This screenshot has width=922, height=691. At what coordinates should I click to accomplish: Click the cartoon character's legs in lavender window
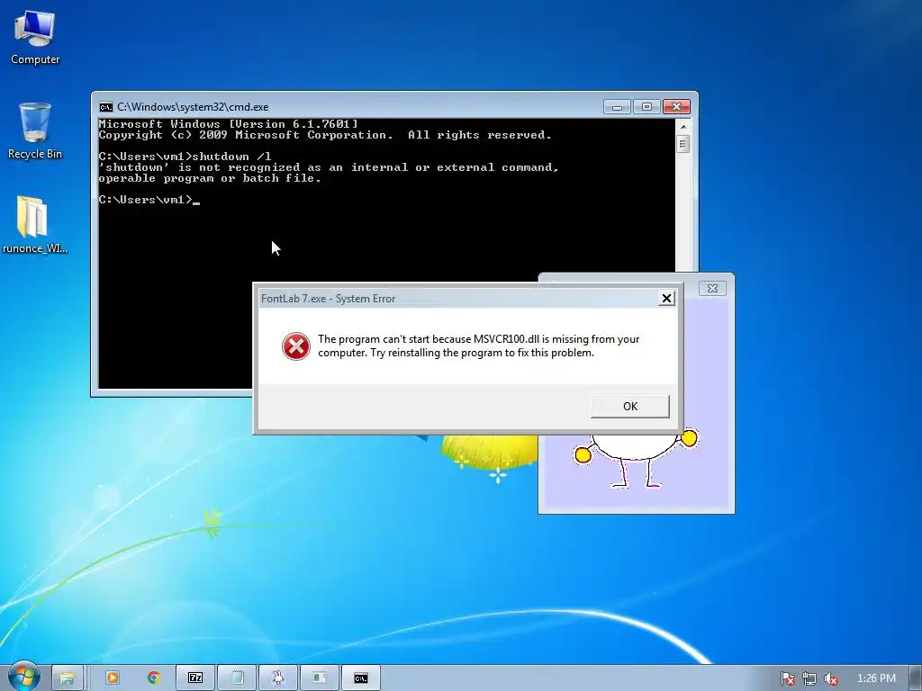pyautogui.click(x=635, y=473)
